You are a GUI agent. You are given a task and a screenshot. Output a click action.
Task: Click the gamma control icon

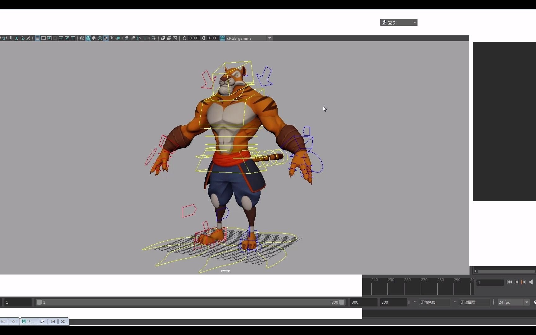(x=203, y=38)
